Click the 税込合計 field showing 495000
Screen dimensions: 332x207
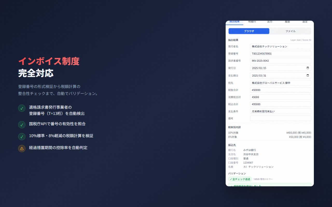pos(281,104)
